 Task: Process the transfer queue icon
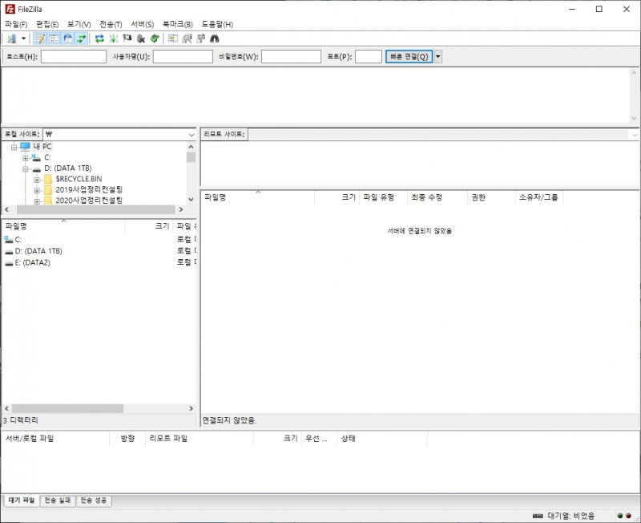click(113, 39)
